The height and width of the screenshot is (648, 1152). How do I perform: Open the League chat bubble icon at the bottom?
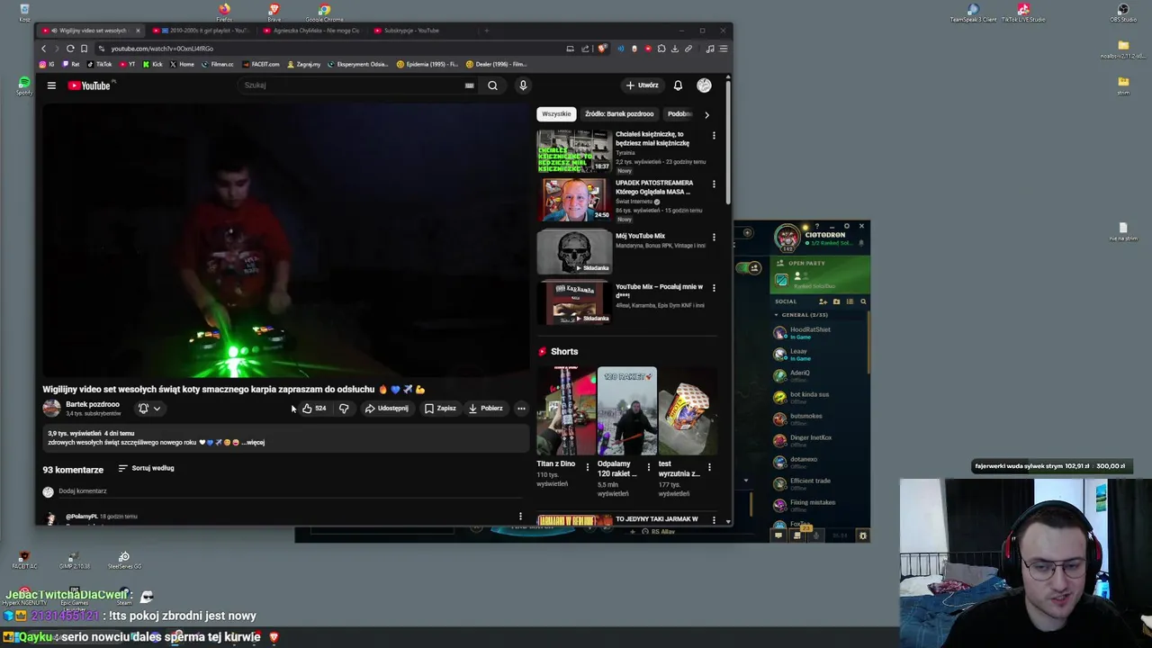coord(778,535)
